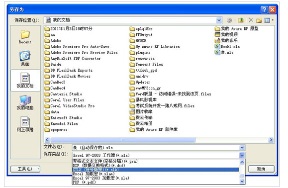This screenshot has width=288, height=188.
Task: Select AnyBizSoft PDF Converter folder
Action: (73, 58)
